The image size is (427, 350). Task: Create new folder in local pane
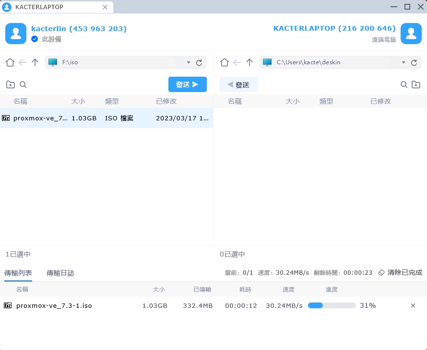(x=10, y=85)
